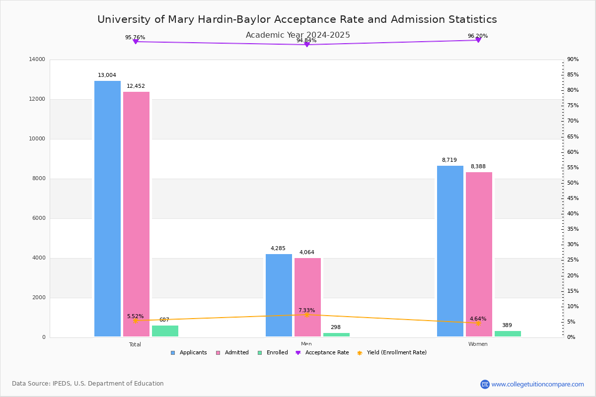Click the Total yield 5.52% star marker
The width and height of the screenshot is (596, 397).
(135, 321)
